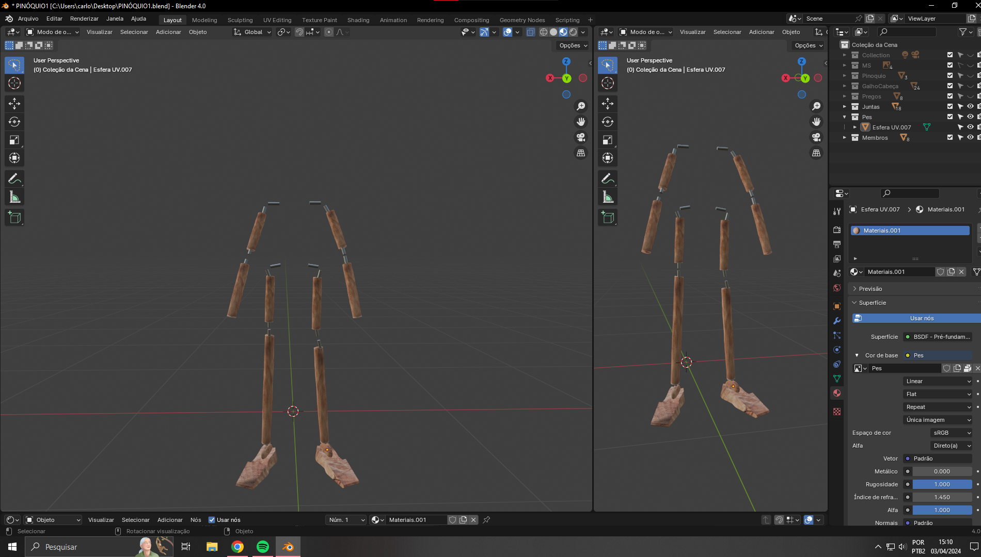Open the Object properties tab
This screenshot has width=981, height=557.
tap(837, 306)
